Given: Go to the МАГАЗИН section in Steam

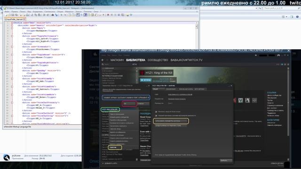Looking at the screenshot, I should pos(117,60).
